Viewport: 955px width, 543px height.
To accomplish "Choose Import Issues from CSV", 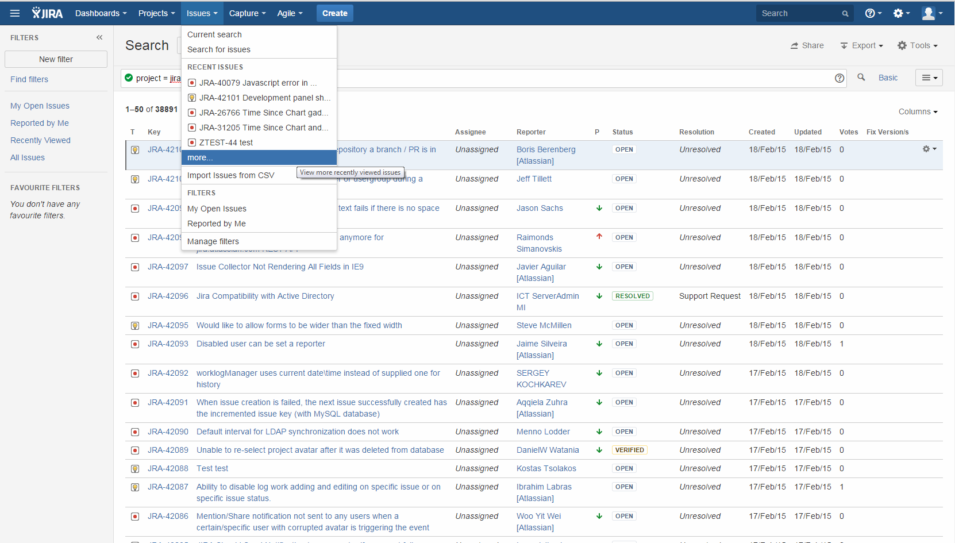I will (x=259, y=175).
